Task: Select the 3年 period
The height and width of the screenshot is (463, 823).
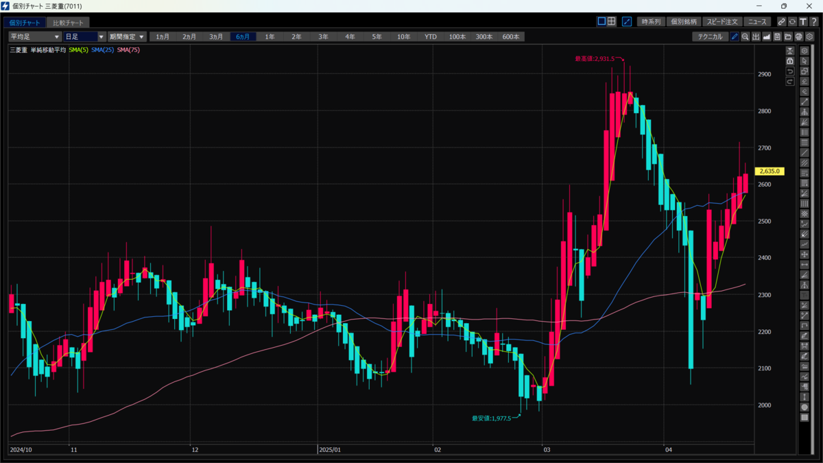Action: coord(323,36)
